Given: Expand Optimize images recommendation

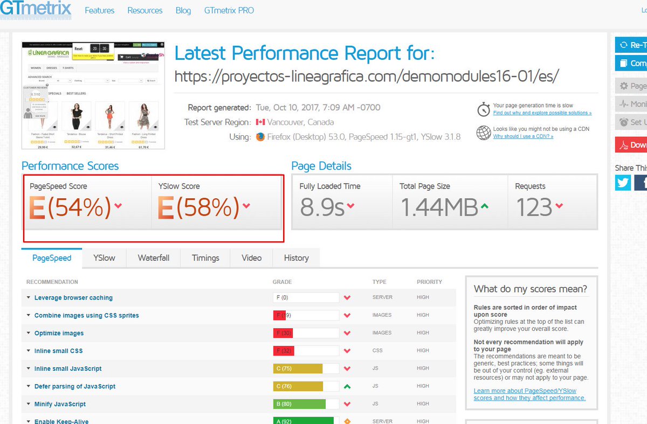Looking at the screenshot, I should 59,333.
